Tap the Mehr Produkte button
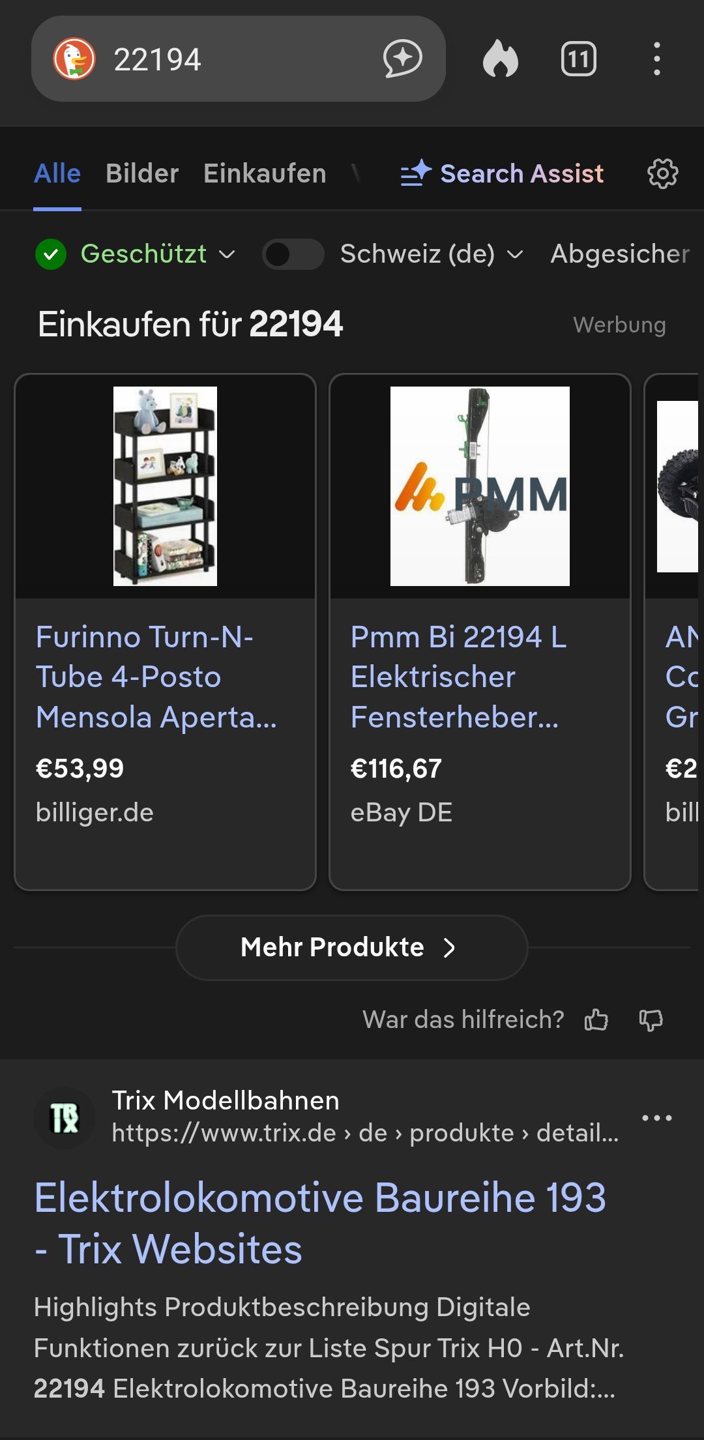 click(351, 947)
